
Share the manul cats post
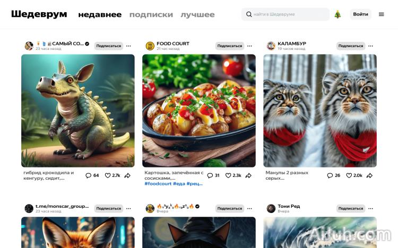click(369, 175)
